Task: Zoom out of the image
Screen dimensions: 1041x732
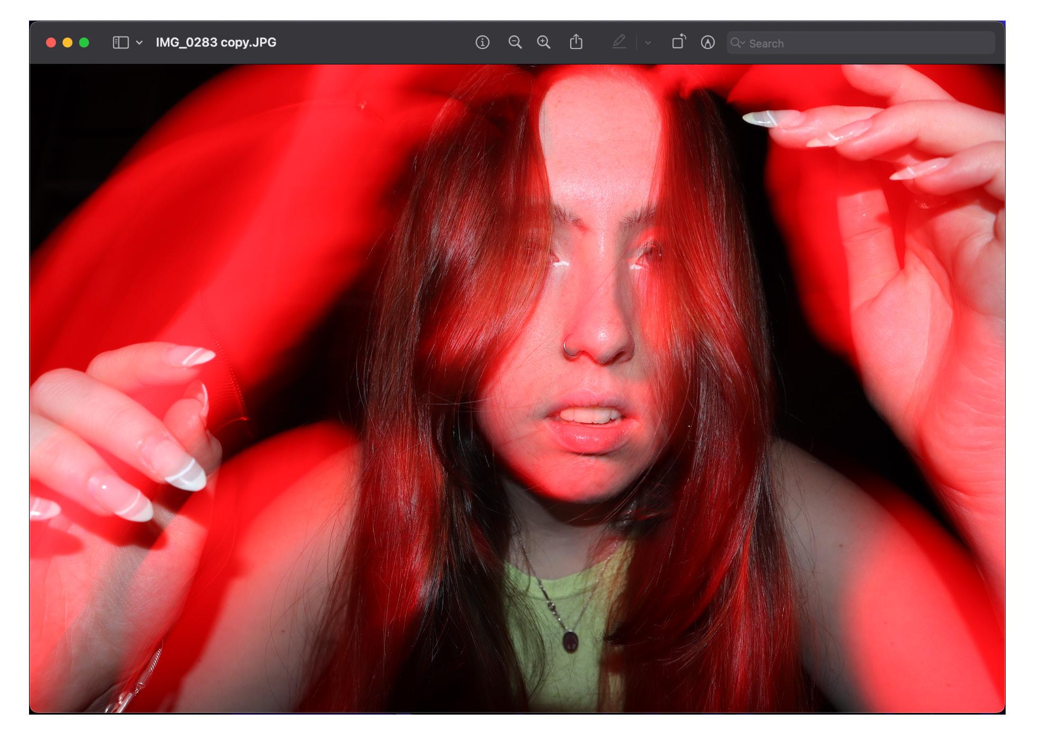Action: 515,42
